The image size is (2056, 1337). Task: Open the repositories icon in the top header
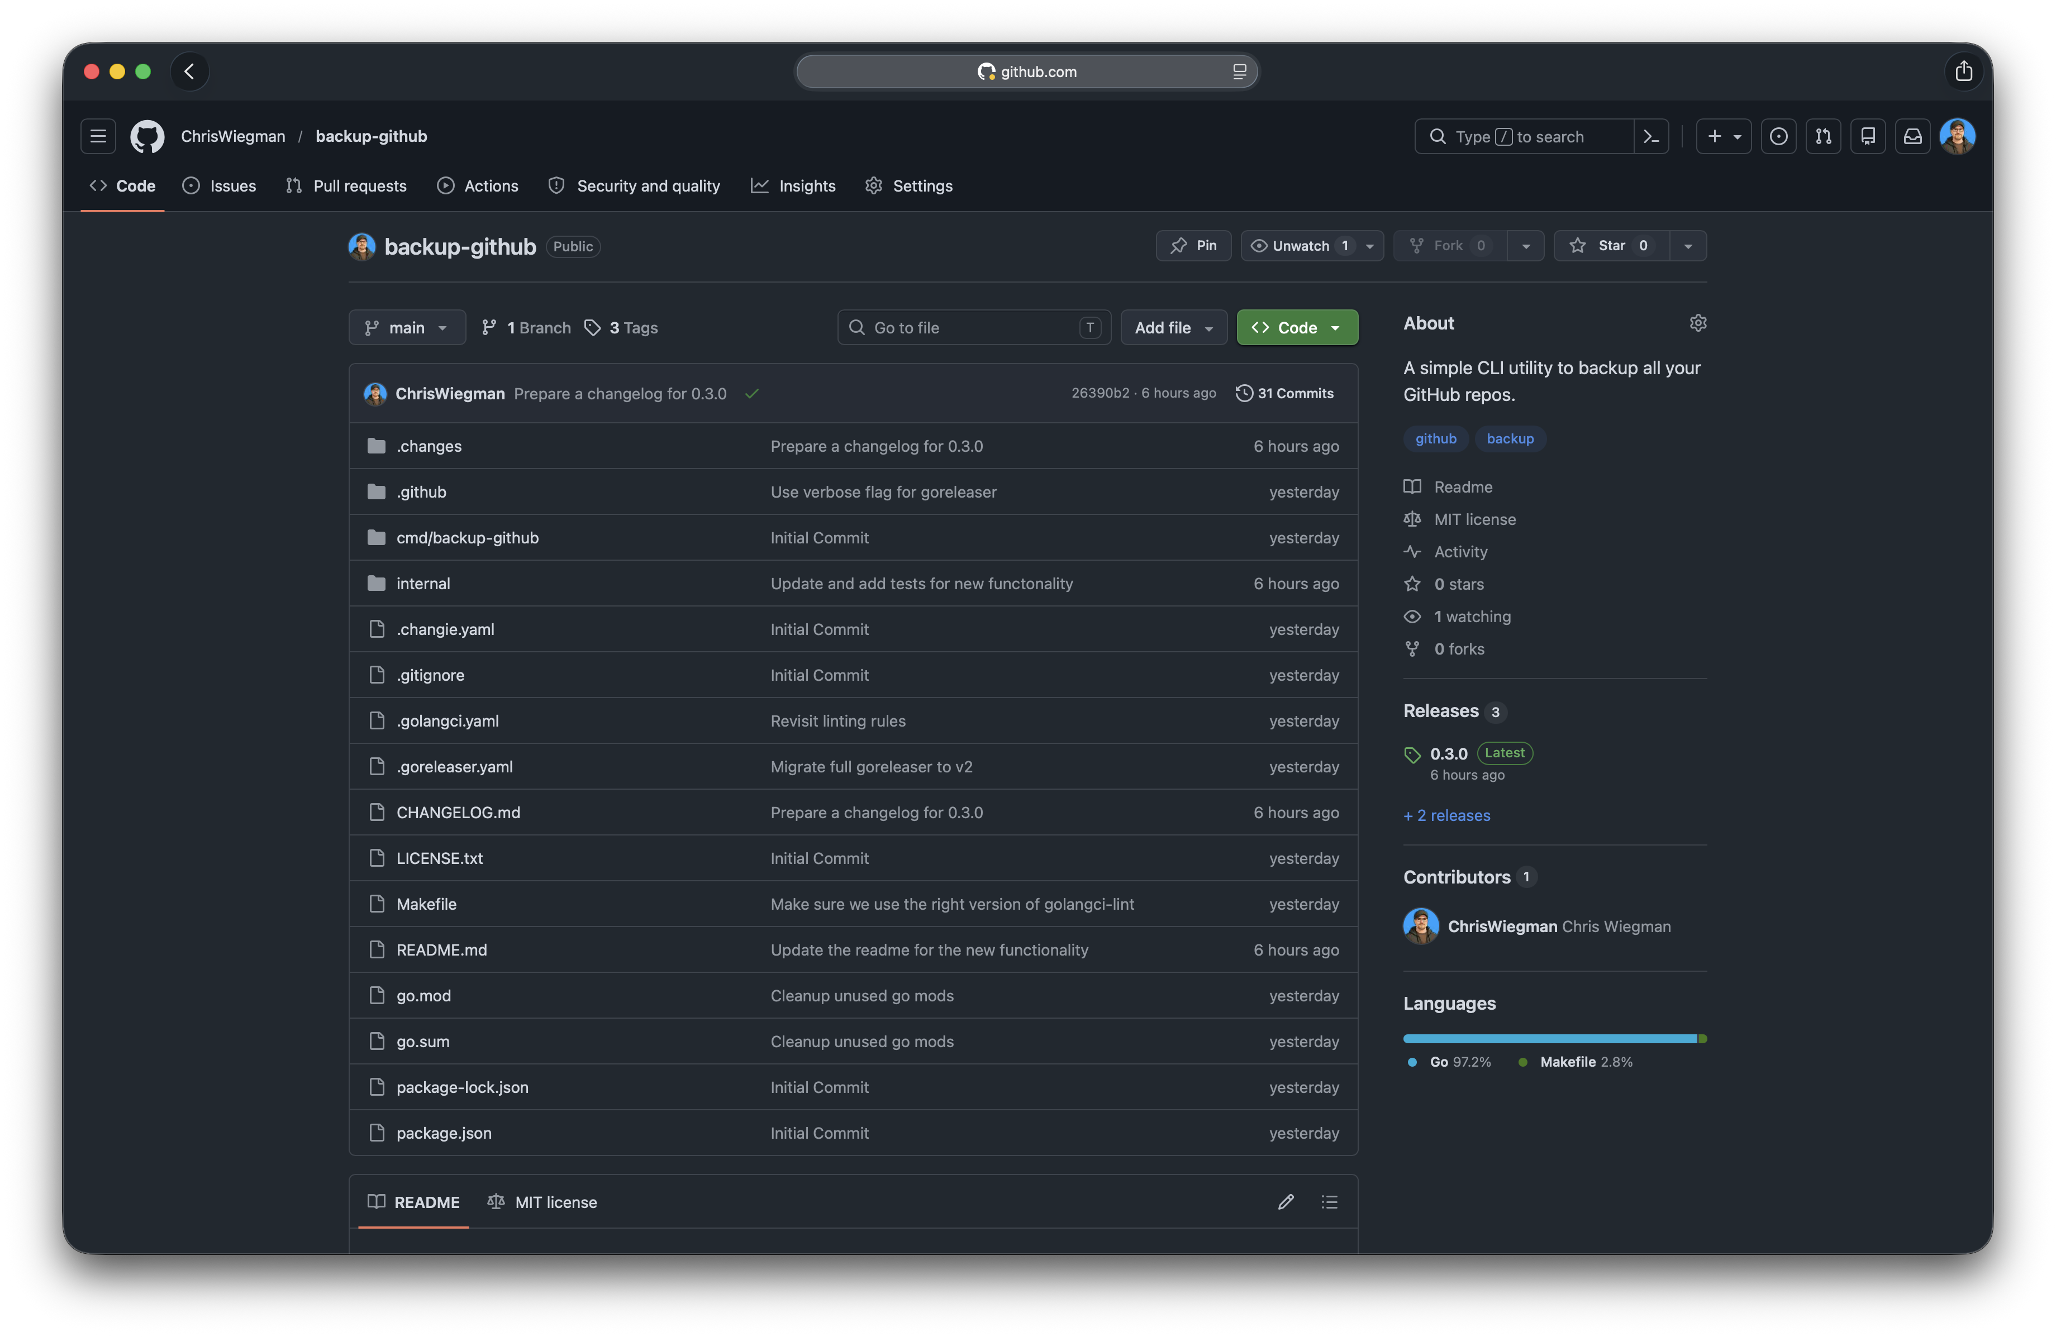point(1868,136)
